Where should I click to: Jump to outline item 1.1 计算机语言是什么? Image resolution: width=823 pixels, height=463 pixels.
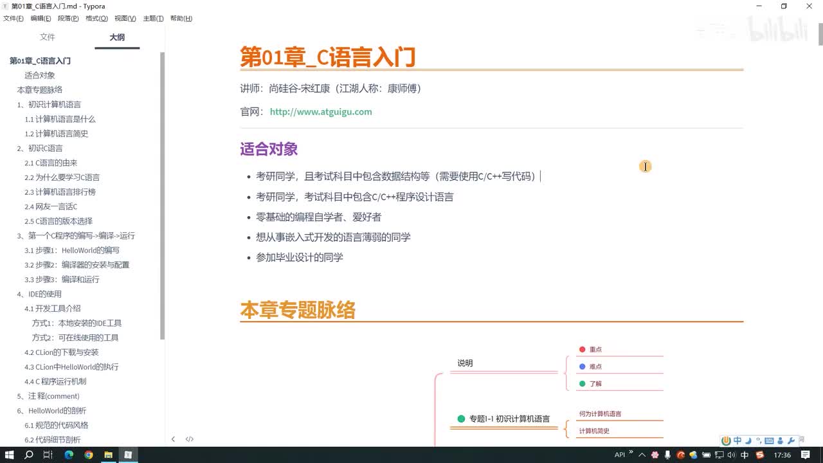pyautogui.click(x=60, y=119)
